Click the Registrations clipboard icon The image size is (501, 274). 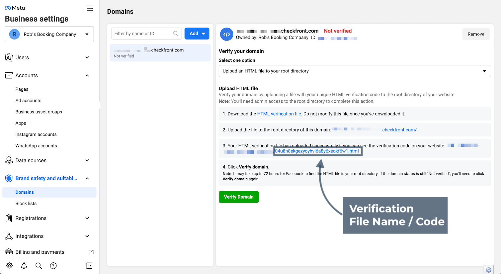(x=9, y=218)
